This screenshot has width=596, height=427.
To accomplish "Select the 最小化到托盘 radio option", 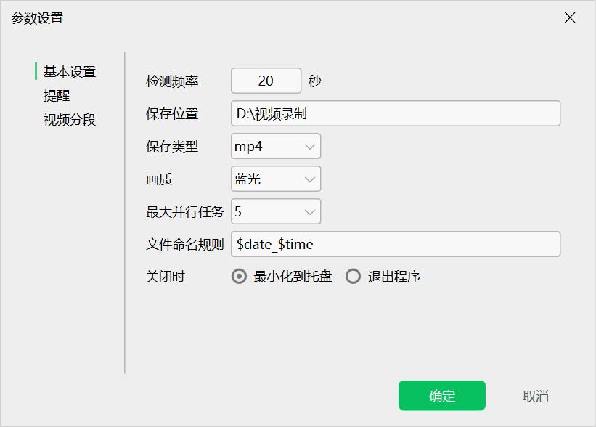I will [x=240, y=277].
